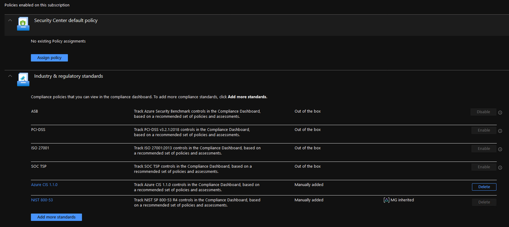This screenshot has height=227, width=509.
Task: Click the SOC TSP controls description text
Action: [x=193, y=169]
